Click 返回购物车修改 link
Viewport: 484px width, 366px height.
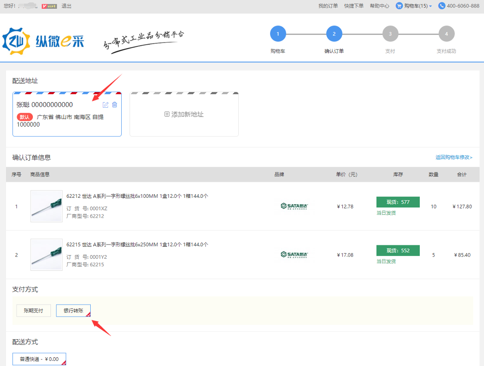453,158
